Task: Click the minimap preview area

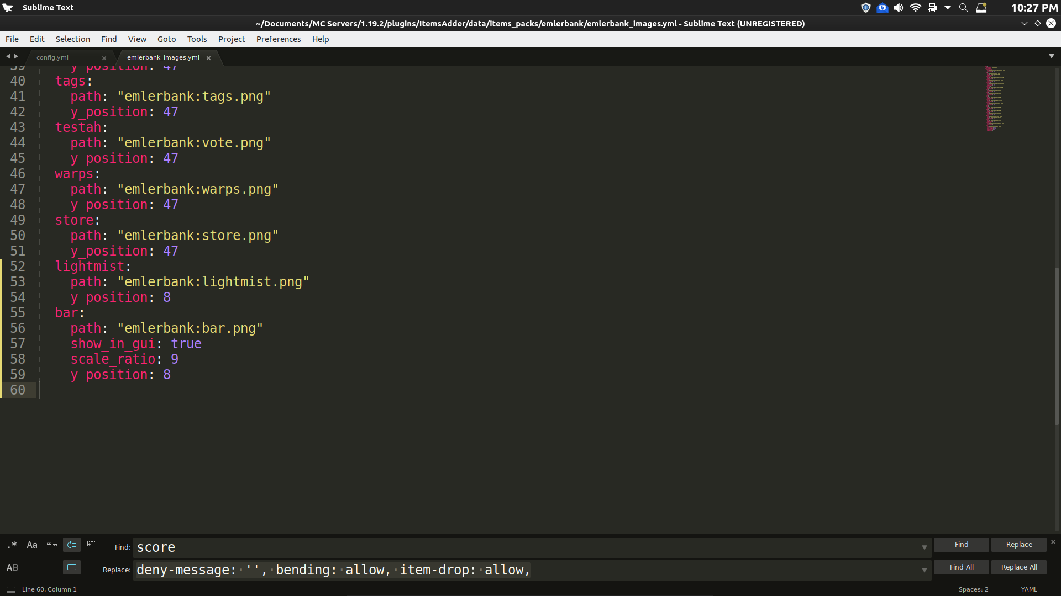Action: pyautogui.click(x=995, y=99)
